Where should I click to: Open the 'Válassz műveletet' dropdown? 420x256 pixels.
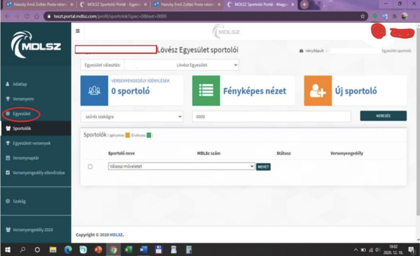click(181, 166)
